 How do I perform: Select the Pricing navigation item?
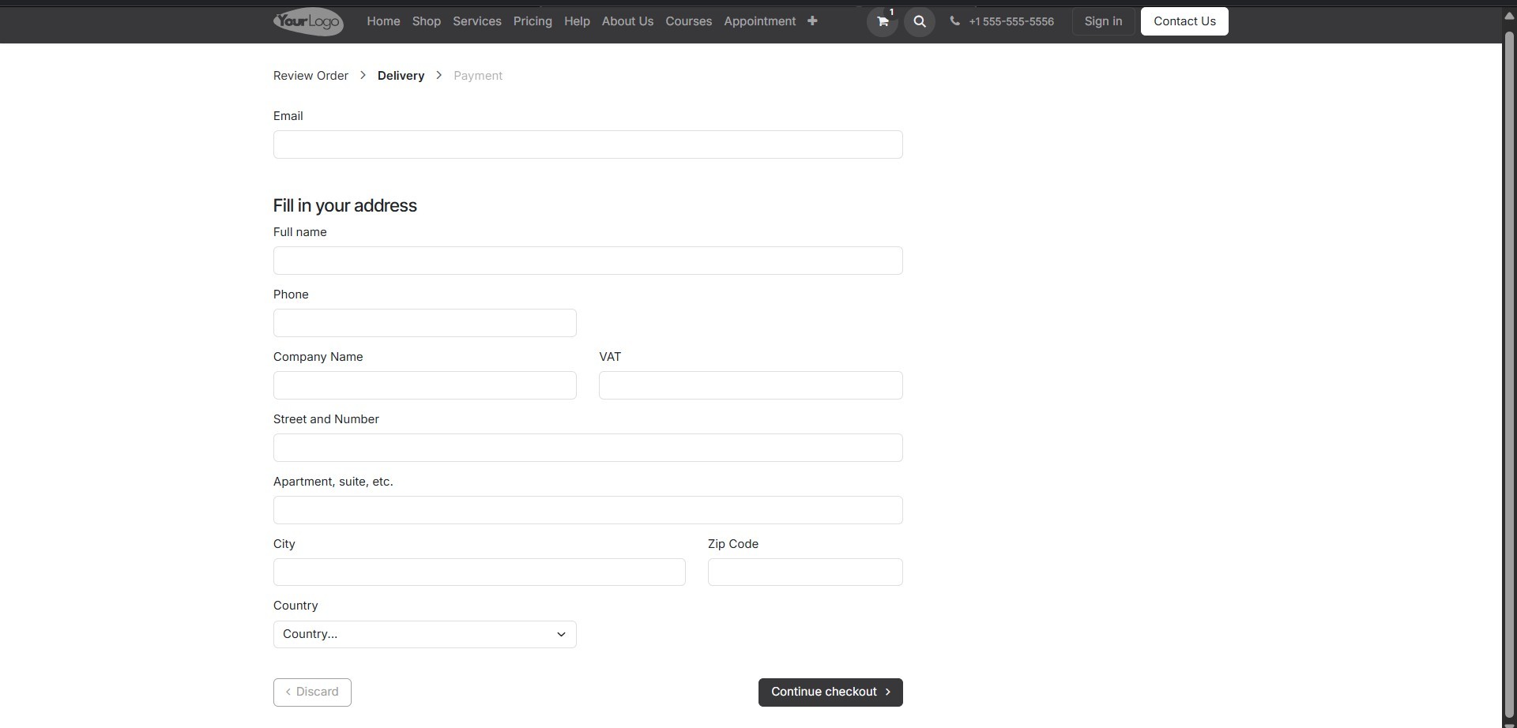coord(532,21)
